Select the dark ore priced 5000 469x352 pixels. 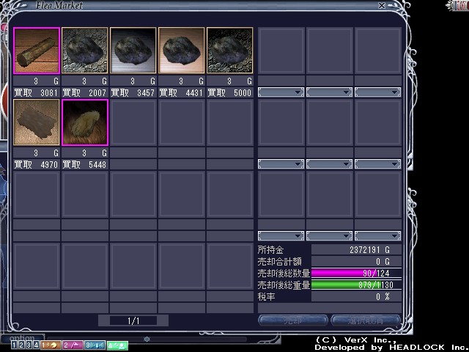230,51
